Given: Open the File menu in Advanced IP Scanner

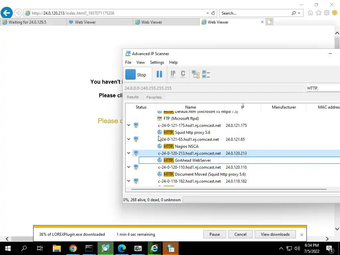Looking at the screenshot, I should pyautogui.click(x=128, y=62).
